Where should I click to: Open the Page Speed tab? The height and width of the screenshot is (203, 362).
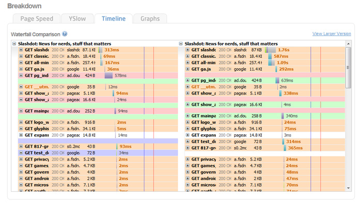37,19
